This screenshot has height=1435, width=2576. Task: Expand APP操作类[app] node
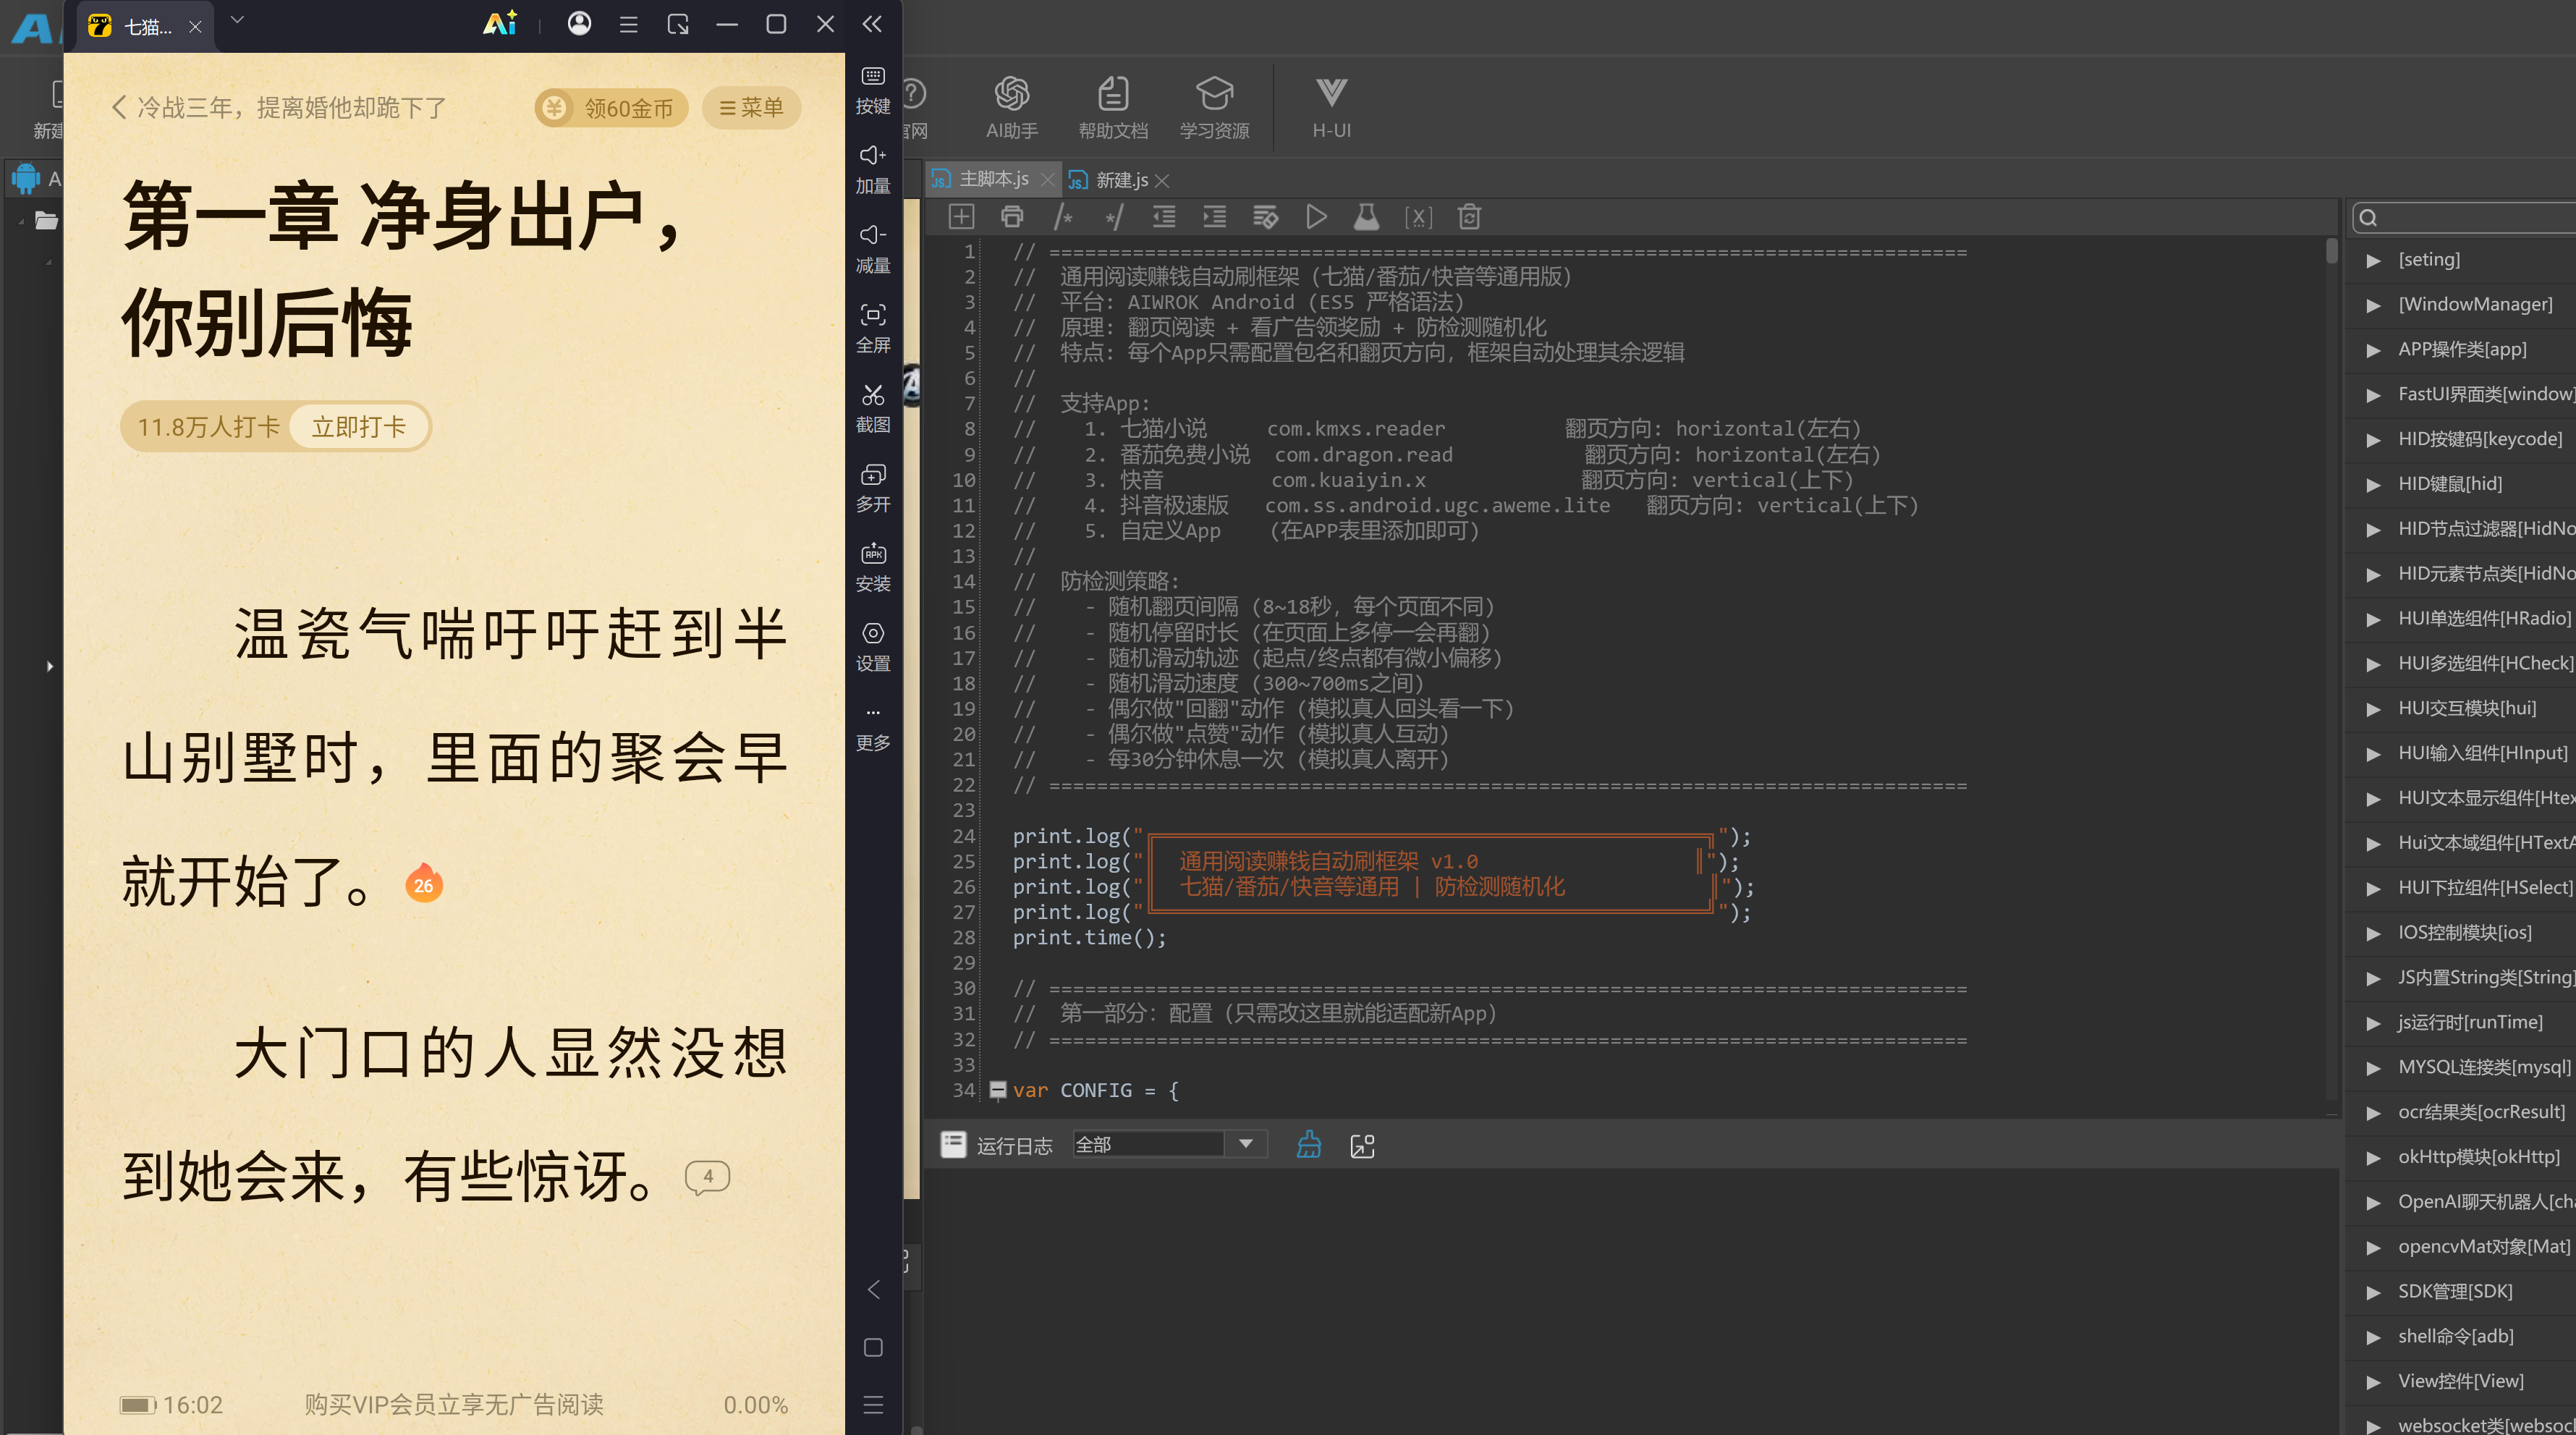pos(2372,350)
